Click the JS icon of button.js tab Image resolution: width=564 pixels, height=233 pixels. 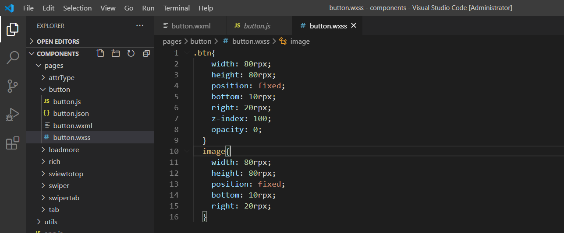(x=237, y=26)
